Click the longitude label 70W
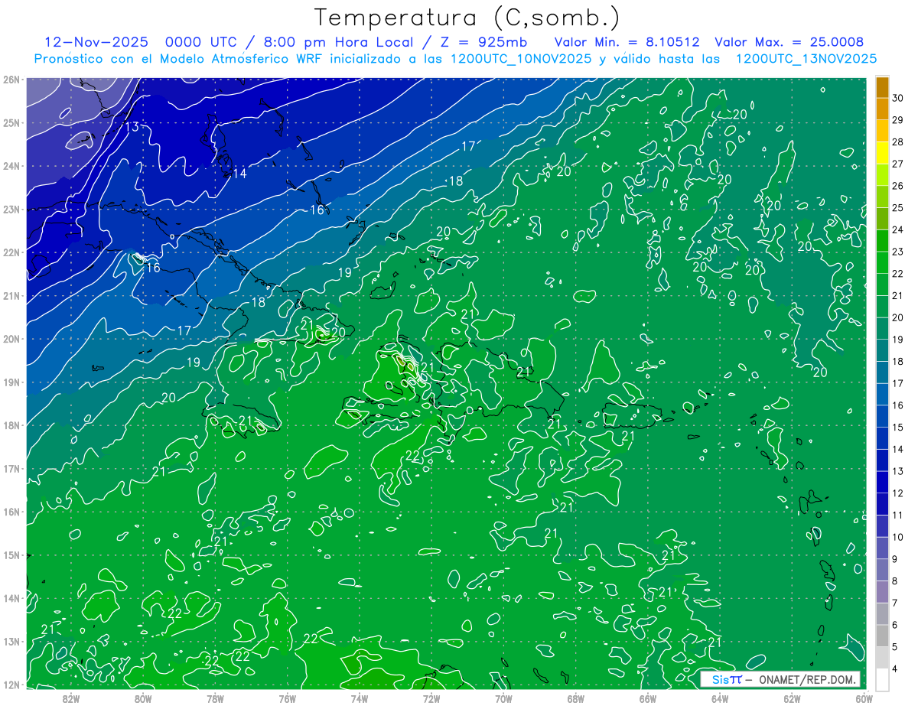This screenshot has width=918, height=709. (x=503, y=698)
